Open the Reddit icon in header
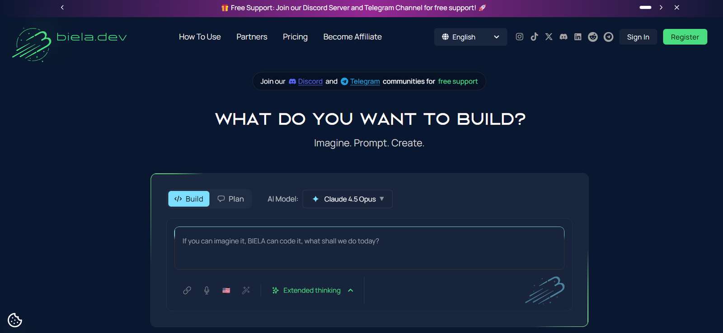The image size is (723, 333). tap(593, 37)
